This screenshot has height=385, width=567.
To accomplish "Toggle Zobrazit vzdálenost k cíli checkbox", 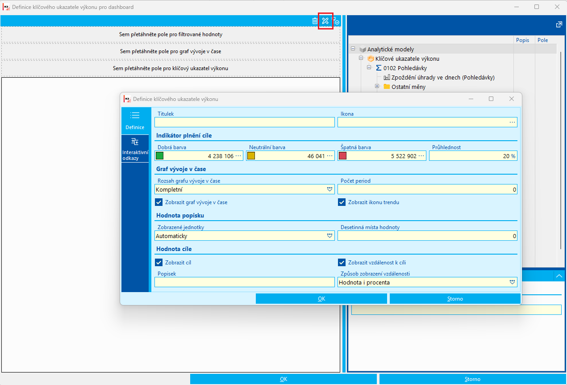I will pos(342,263).
